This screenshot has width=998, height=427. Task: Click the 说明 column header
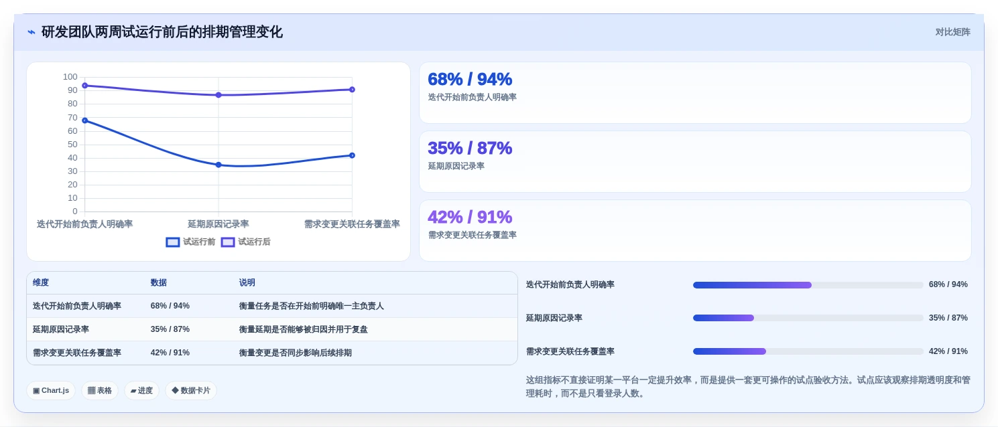(x=247, y=283)
